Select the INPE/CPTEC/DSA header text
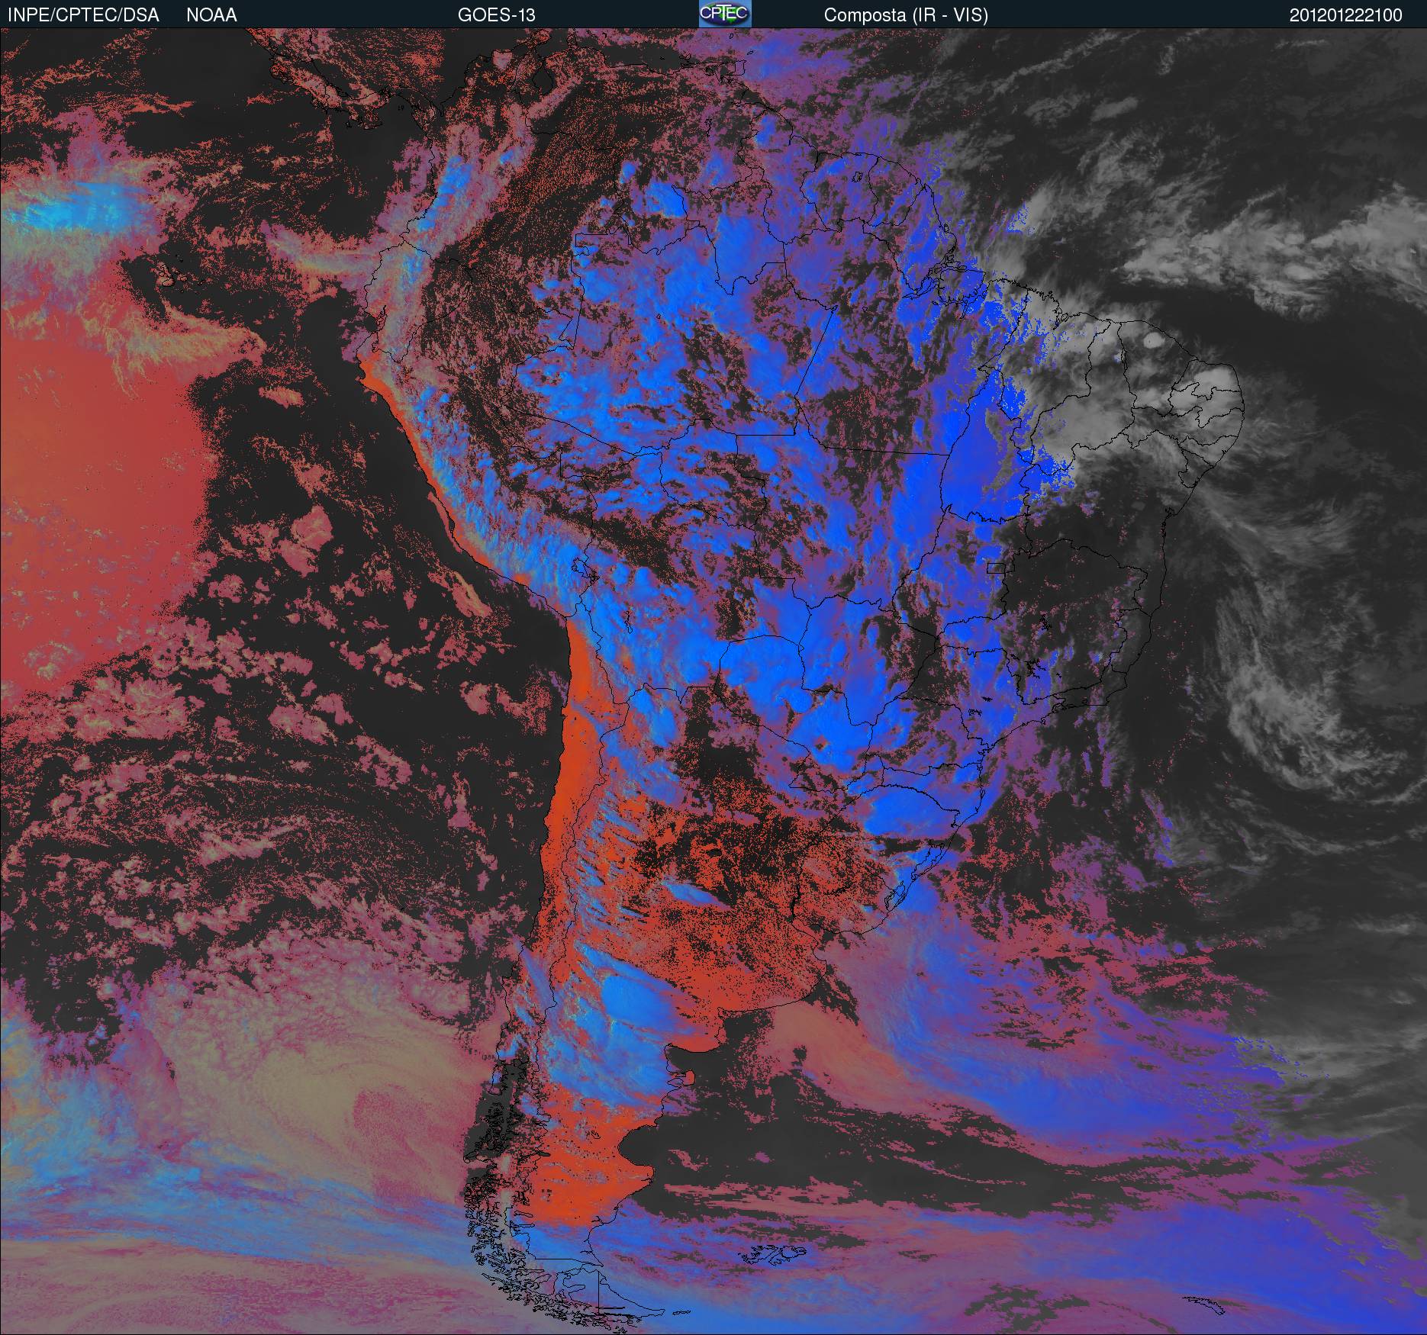Image resolution: width=1427 pixels, height=1335 pixels. point(83,15)
